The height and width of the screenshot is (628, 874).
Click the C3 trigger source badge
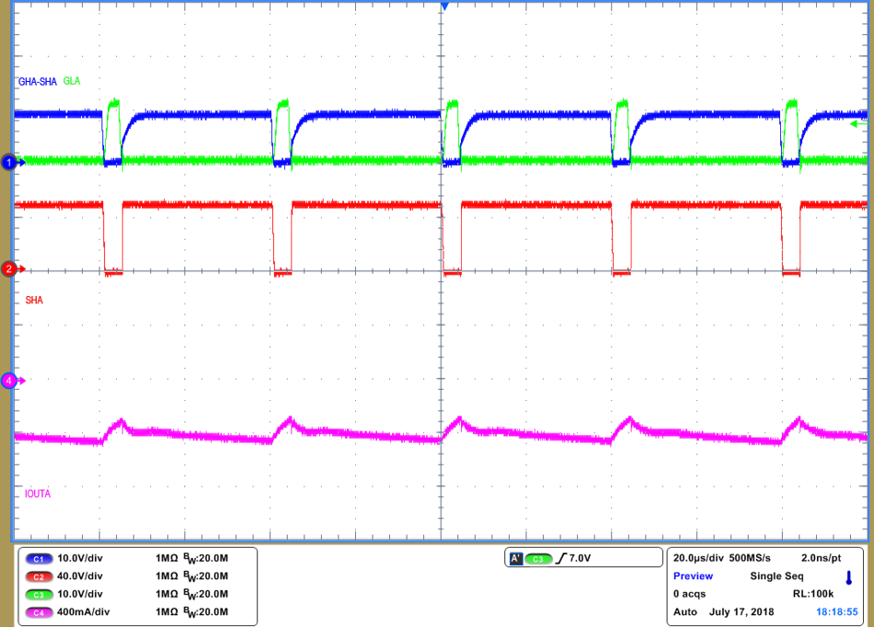[x=538, y=556]
